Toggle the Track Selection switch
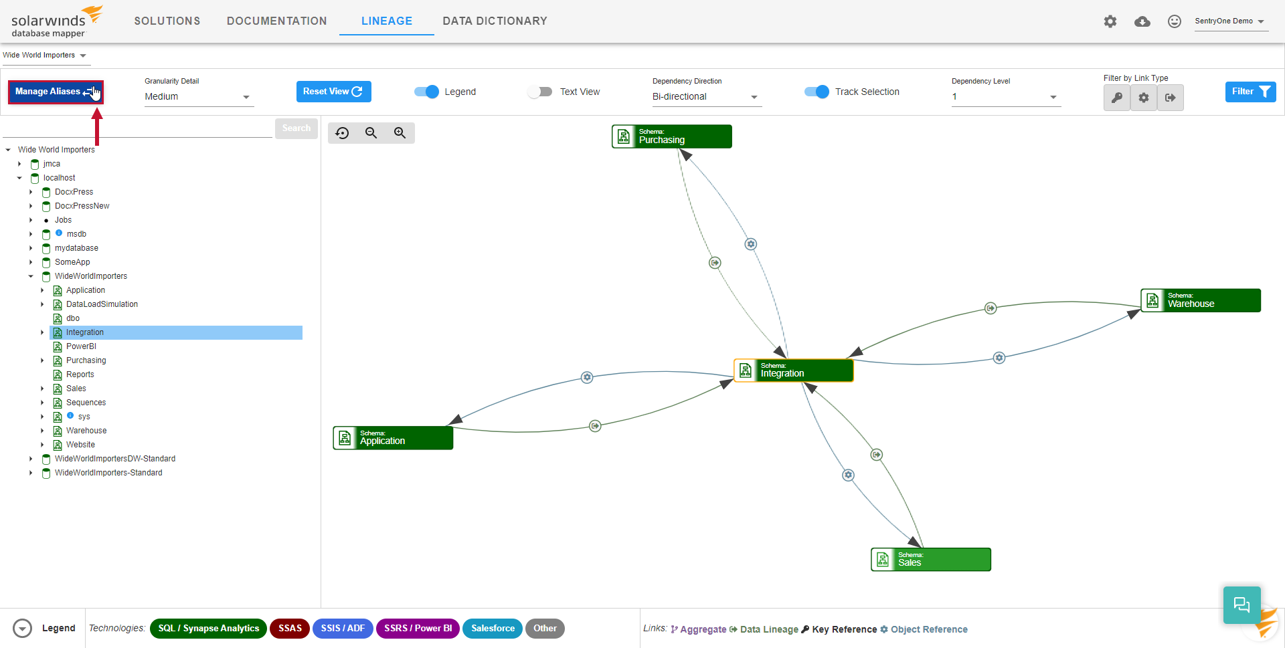Image resolution: width=1285 pixels, height=648 pixels. [817, 92]
